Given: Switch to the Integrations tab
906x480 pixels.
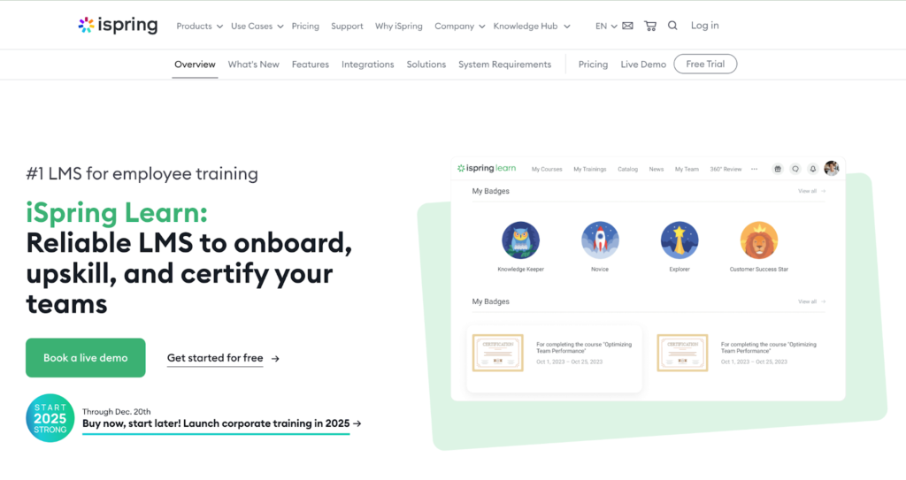Looking at the screenshot, I should (367, 65).
